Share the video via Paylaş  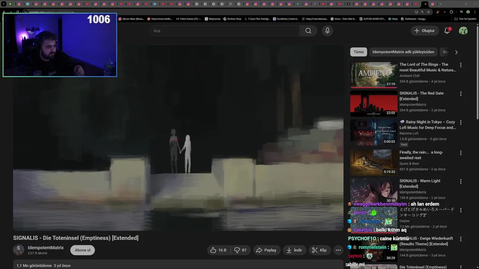tap(266, 250)
